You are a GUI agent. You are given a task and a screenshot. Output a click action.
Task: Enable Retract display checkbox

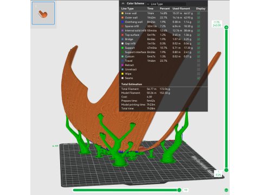tap(199, 65)
